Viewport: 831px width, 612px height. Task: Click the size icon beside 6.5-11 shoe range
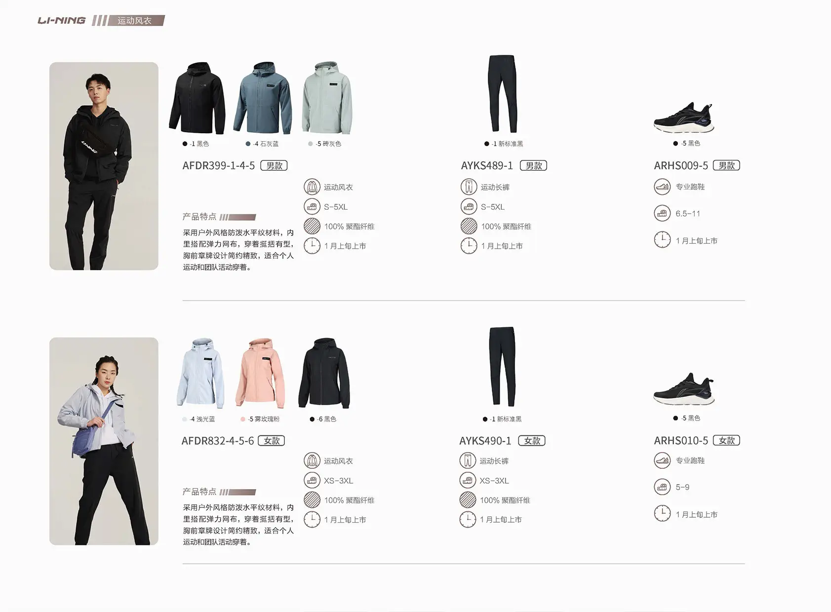coord(662,214)
